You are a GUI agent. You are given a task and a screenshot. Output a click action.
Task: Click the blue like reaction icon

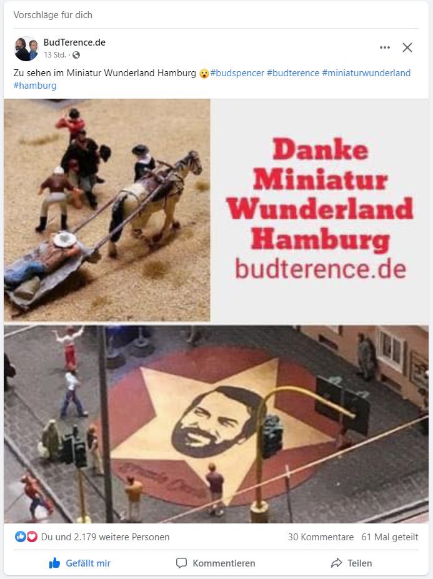[x=20, y=537]
